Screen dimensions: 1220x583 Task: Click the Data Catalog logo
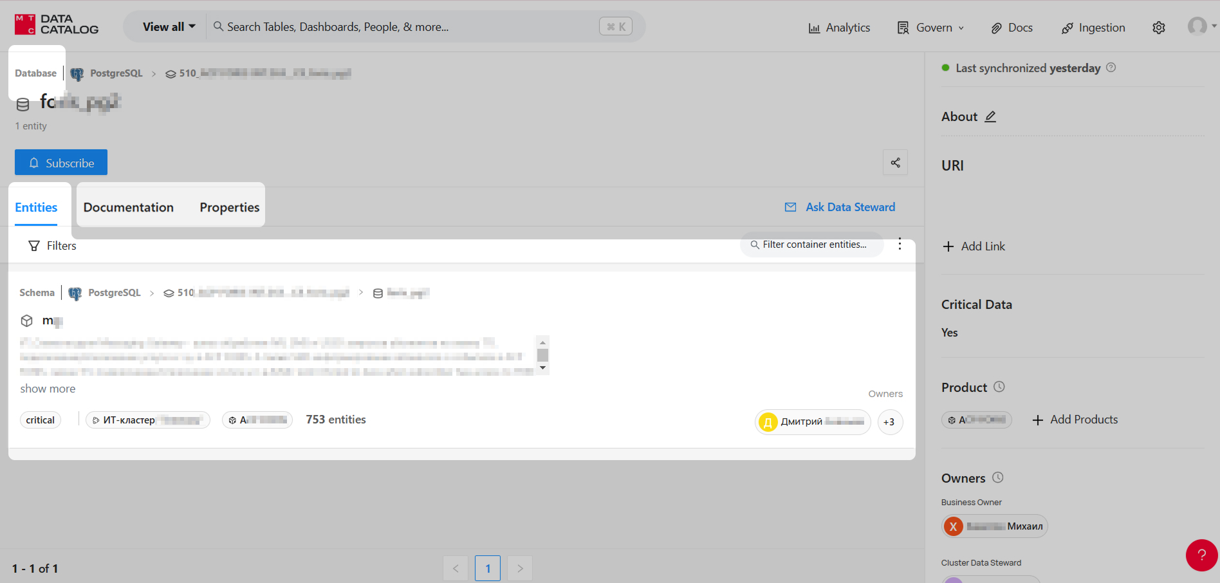pyautogui.click(x=57, y=25)
